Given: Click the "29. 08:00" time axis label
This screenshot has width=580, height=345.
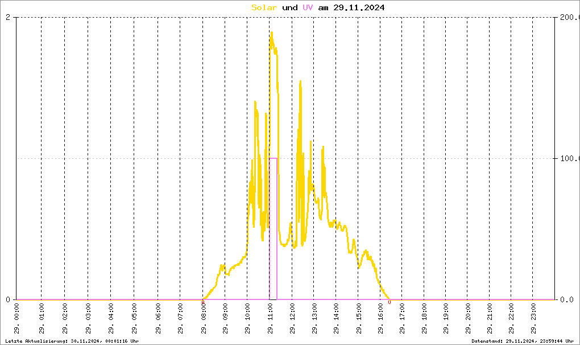Looking at the screenshot, I should click(203, 318).
